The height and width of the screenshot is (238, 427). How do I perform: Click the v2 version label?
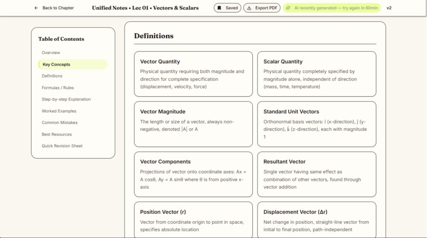coord(389,8)
